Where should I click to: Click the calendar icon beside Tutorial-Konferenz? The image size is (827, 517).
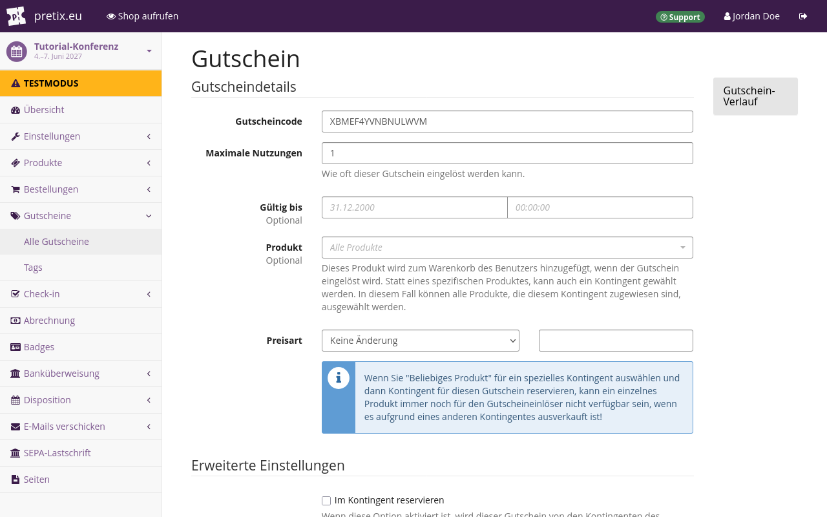click(x=17, y=52)
